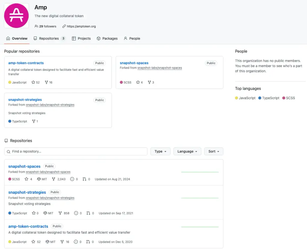Open the People tab
The height and width of the screenshot is (252, 307).
tap(132, 38)
